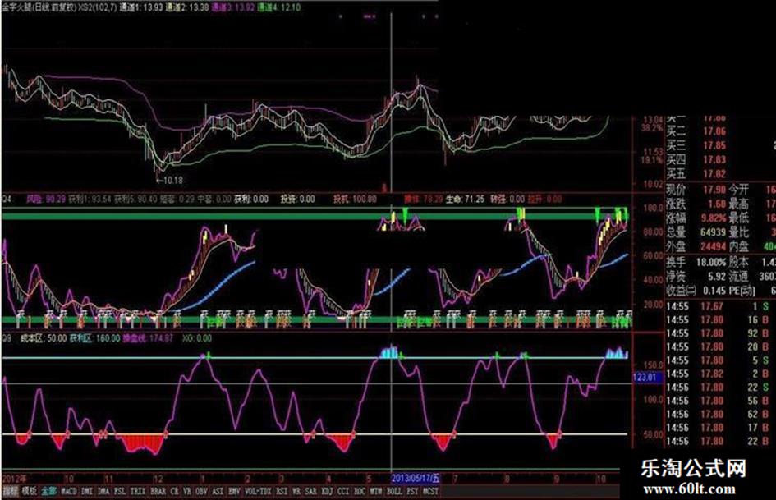Click the 2013/05/17 date marker
The image size is (776, 500).
(415, 478)
